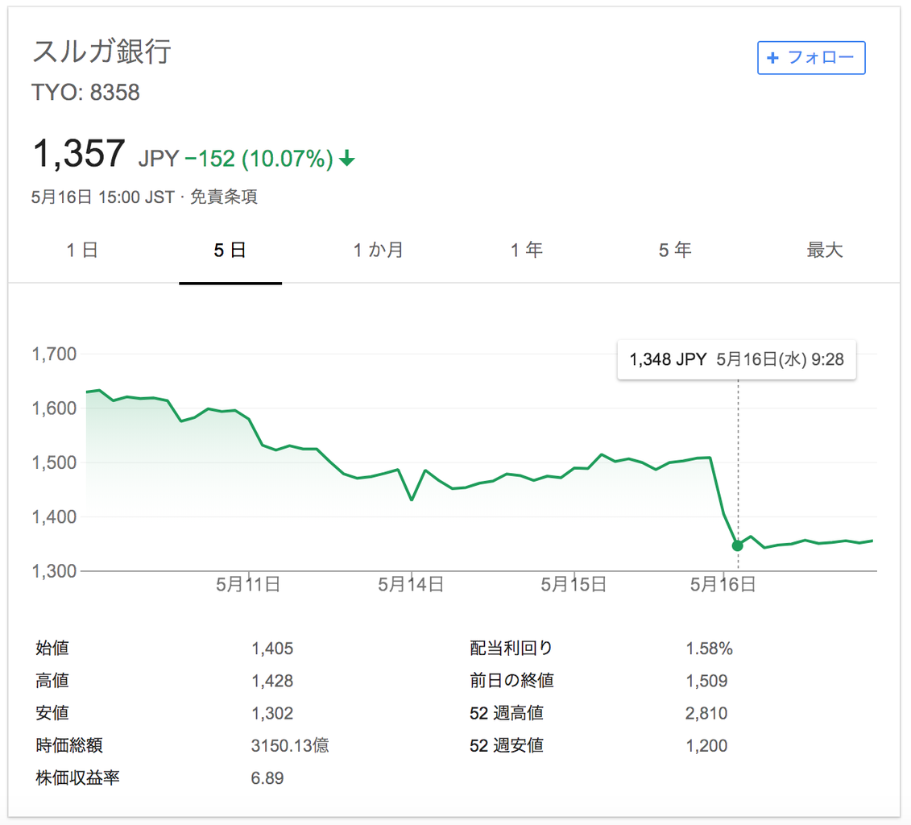Click the 5月15日 axis label
Screen dimensions: 911x825
(x=574, y=584)
